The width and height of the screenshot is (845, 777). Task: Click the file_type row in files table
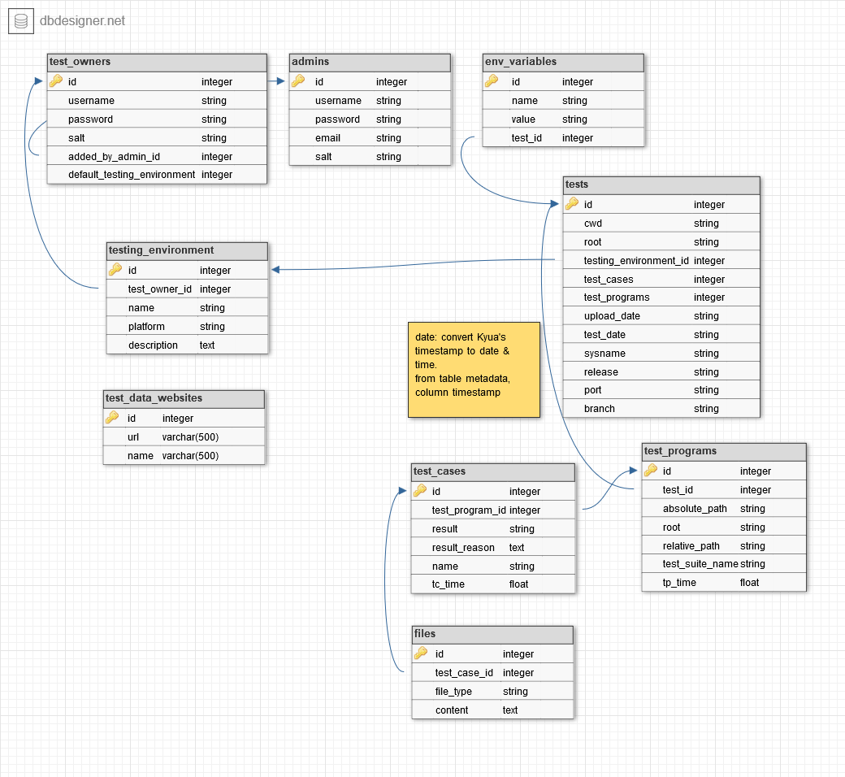tap(492, 691)
